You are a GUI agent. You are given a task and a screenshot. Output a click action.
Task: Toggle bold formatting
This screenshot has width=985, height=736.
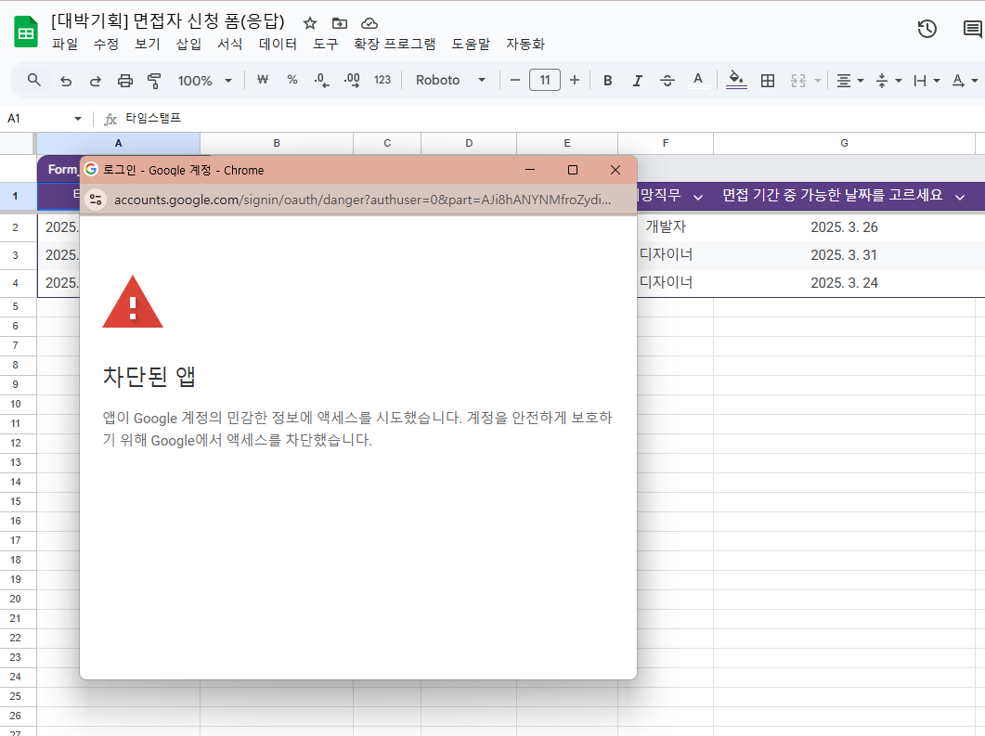(x=607, y=81)
